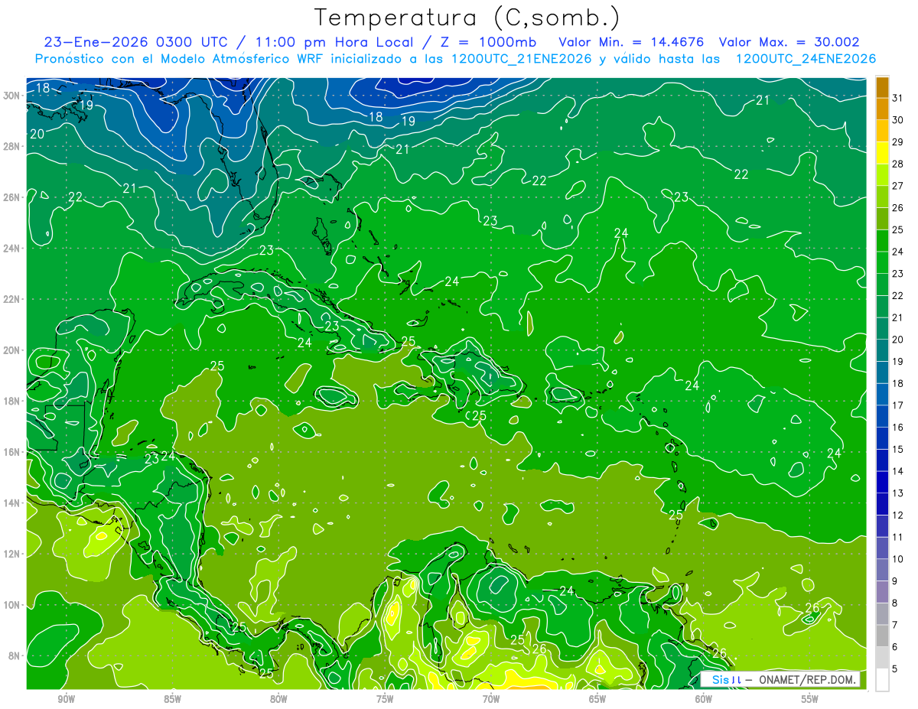
Task: Click the 30N latitude axis label
Action: (x=11, y=96)
